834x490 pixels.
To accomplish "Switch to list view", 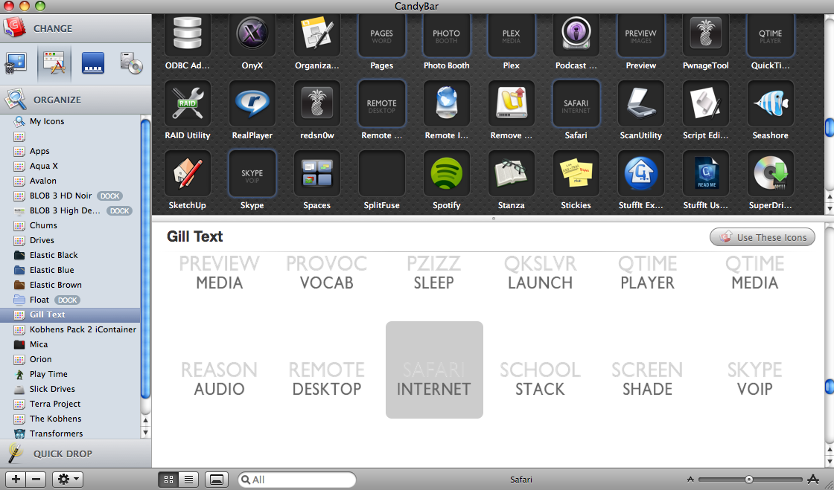I will [x=188, y=480].
